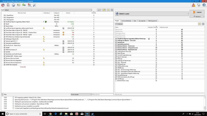Open the blue help question mark icon
The height and width of the screenshot is (116, 207).
pyautogui.click(x=204, y=5)
